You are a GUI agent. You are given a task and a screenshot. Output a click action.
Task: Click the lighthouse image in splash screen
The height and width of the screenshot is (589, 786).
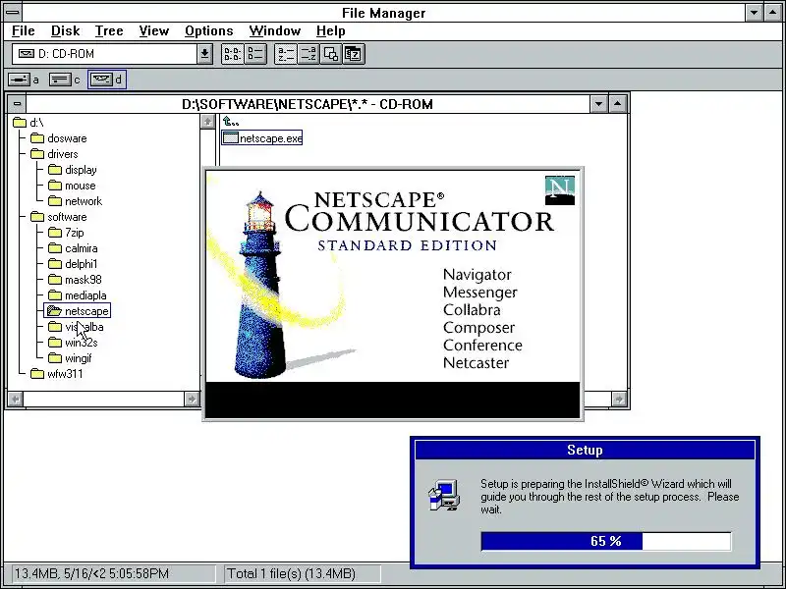click(259, 286)
